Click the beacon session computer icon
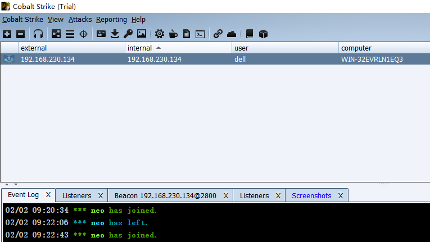The height and width of the screenshot is (242, 430). pos(9,59)
